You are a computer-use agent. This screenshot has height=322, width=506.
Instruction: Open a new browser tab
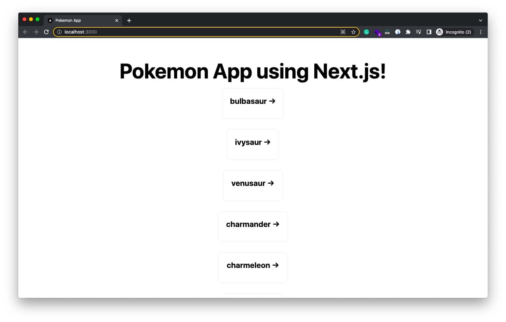tap(129, 20)
